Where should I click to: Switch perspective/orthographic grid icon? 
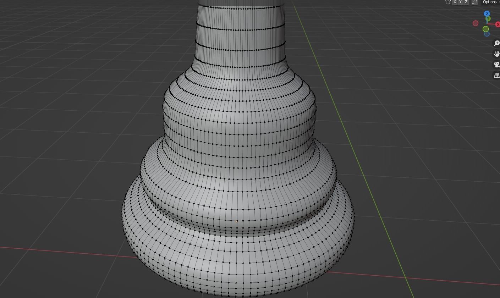[496, 75]
